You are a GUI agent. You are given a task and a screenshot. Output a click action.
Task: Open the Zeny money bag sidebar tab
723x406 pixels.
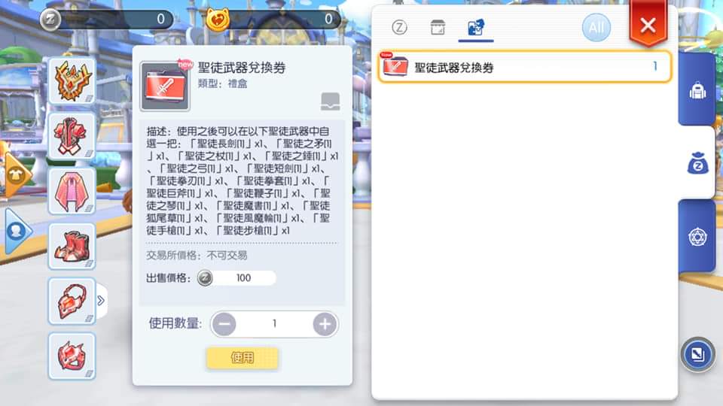pos(697,163)
